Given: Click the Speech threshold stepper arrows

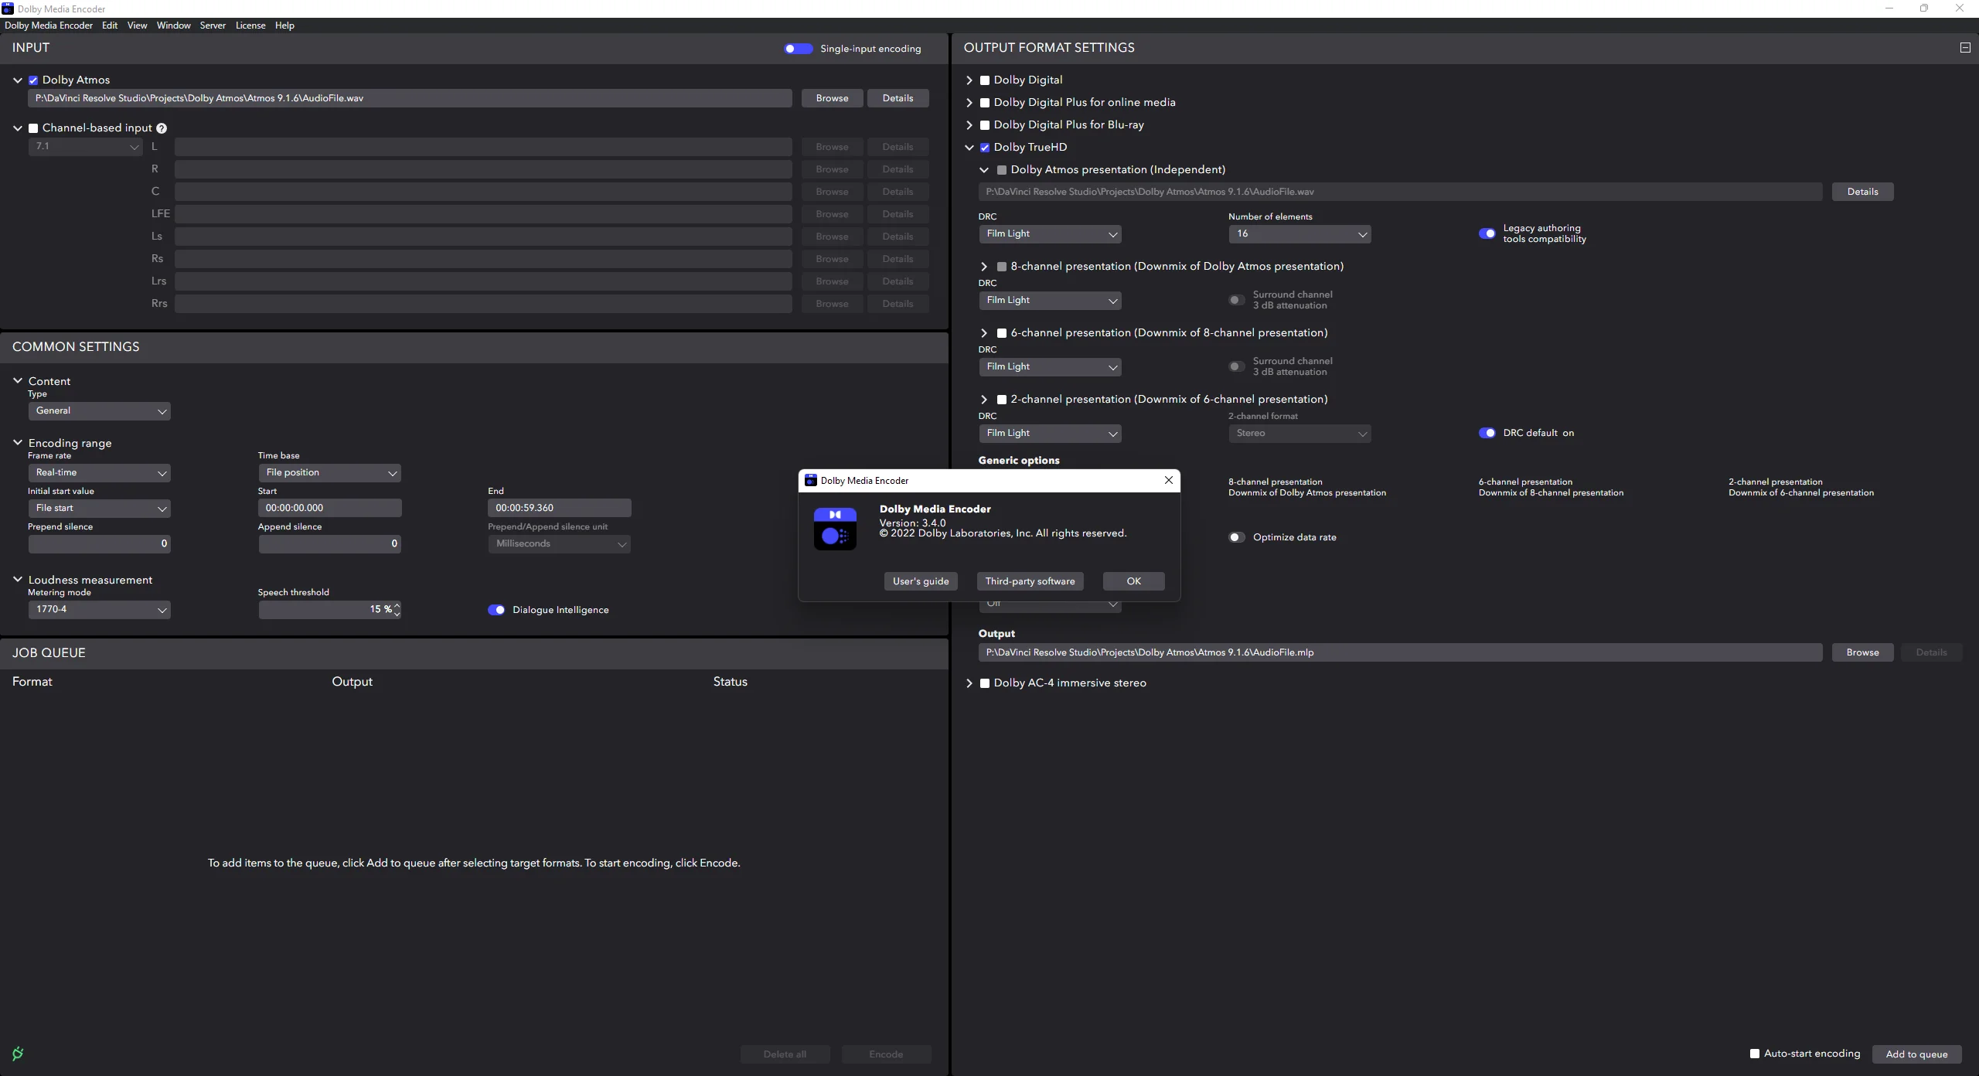Looking at the screenshot, I should pyautogui.click(x=397, y=609).
